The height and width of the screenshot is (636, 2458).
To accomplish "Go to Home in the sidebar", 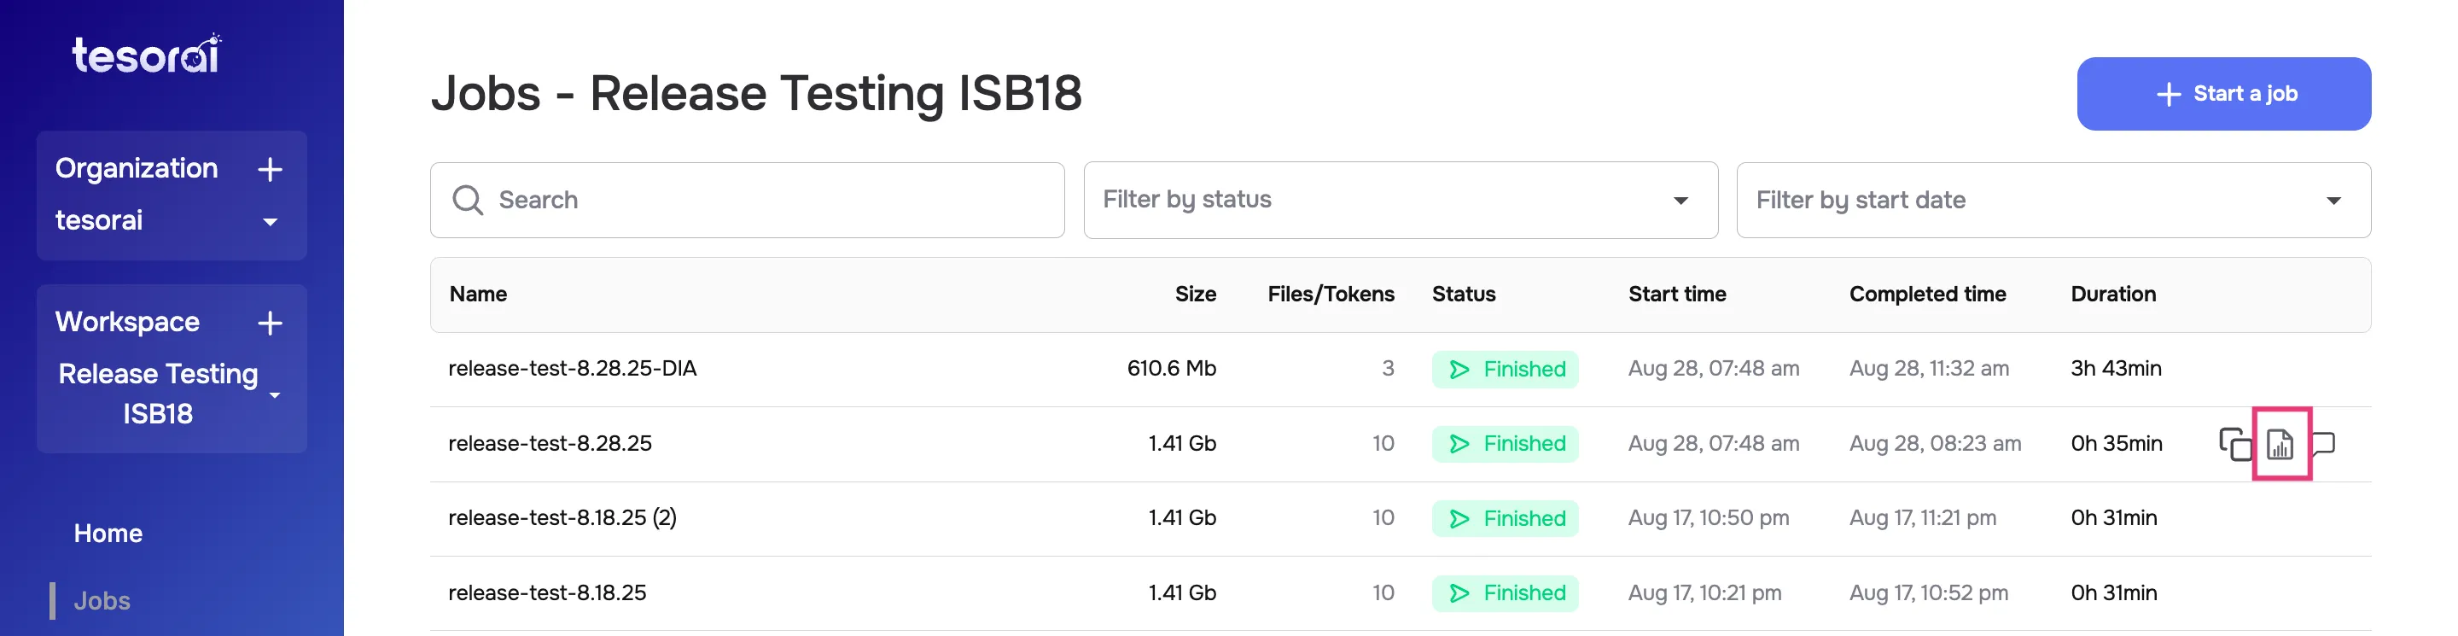I will pyautogui.click(x=108, y=533).
